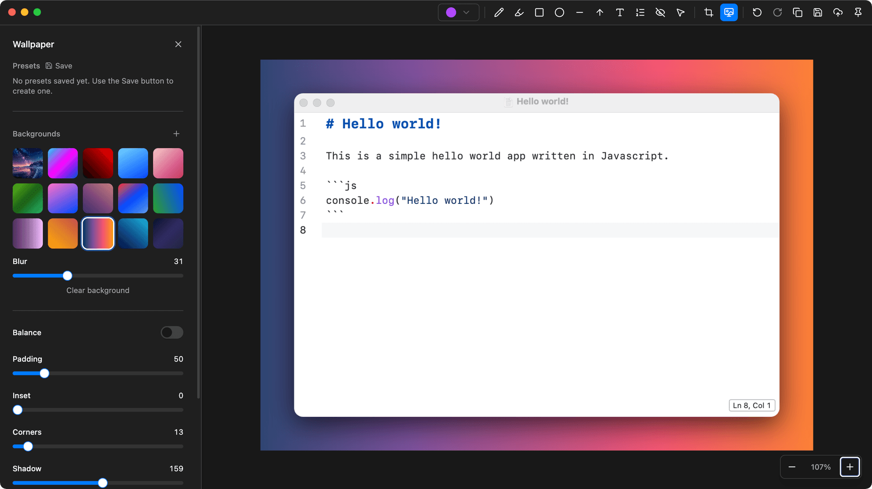Screen dimensions: 872x489
Task: Select the hide/redact eye tool
Action: click(660, 13)
